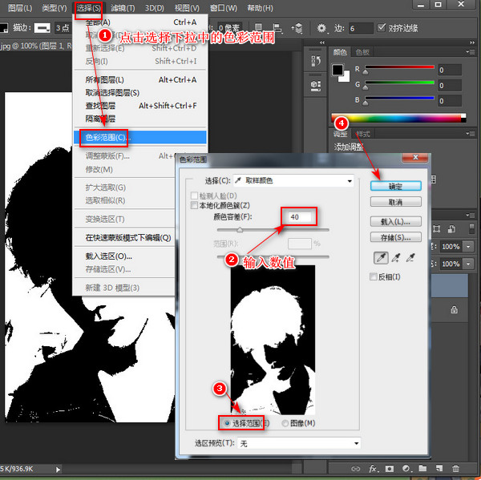Uncheck the 对齐边缘 checkbox
Screen dimensions: 481x480
pos(381,27)
